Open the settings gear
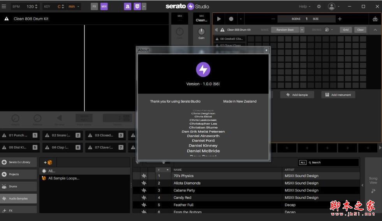Image resolution: width=382 pixels, height=221 pixels. click(319, 7)
